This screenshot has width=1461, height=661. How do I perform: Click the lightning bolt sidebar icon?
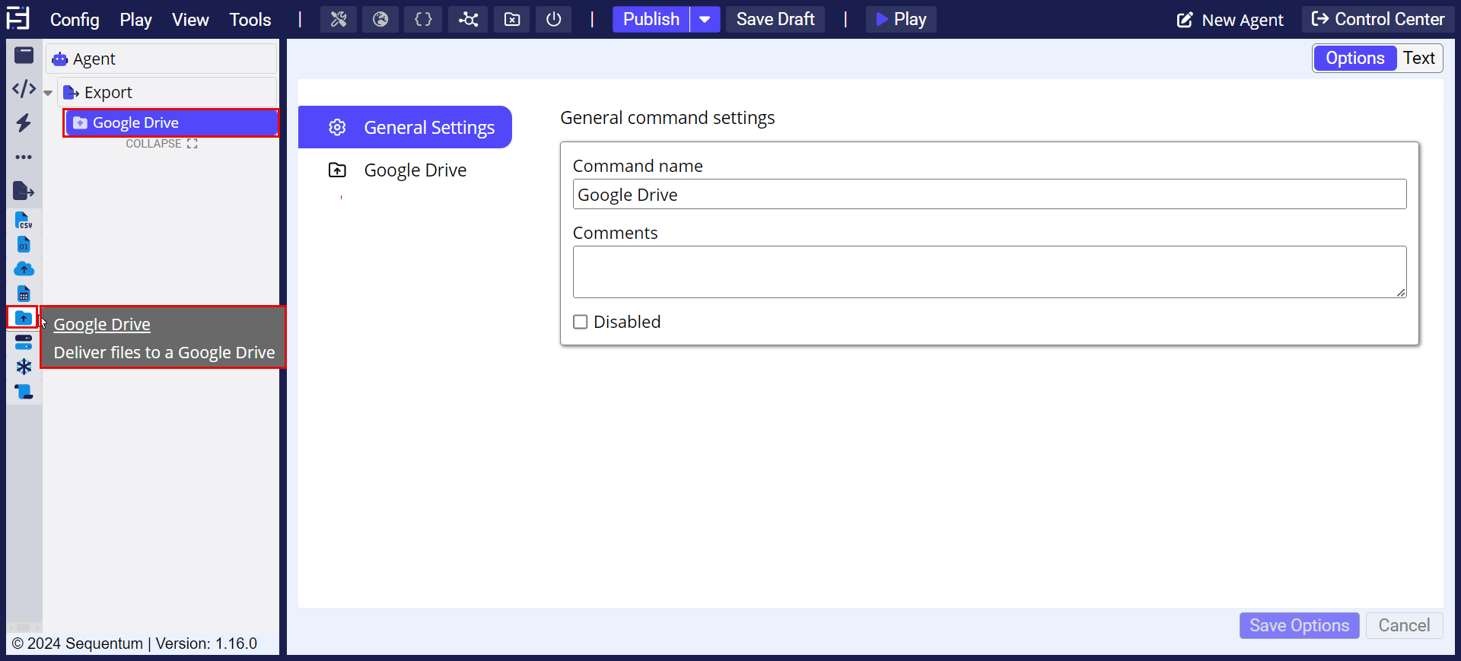click(x=24, y=122)
